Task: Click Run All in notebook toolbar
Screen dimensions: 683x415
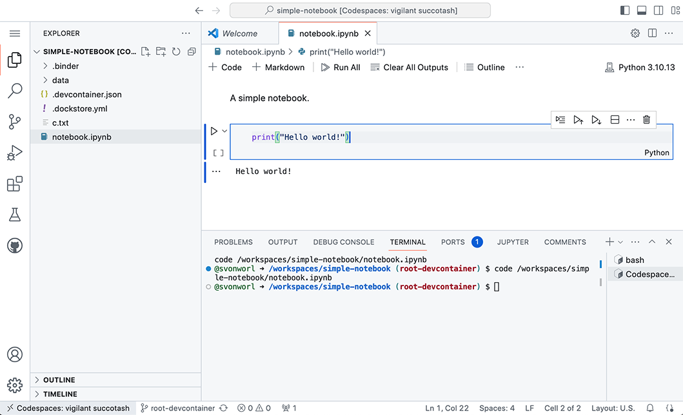Action: pyautogui.click(x=340, y=67)
